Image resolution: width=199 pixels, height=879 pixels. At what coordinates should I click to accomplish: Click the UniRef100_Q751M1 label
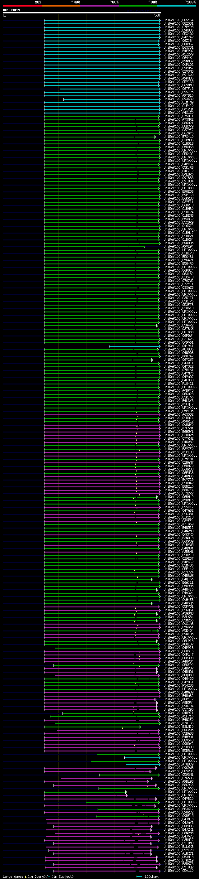[178, 459]
